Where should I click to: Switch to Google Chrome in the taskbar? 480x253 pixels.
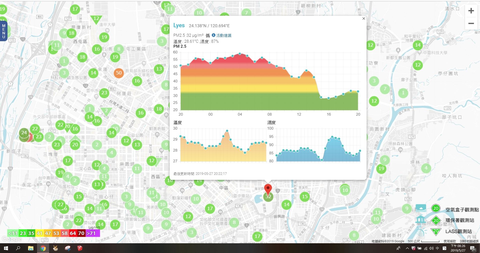pos(43,248)
